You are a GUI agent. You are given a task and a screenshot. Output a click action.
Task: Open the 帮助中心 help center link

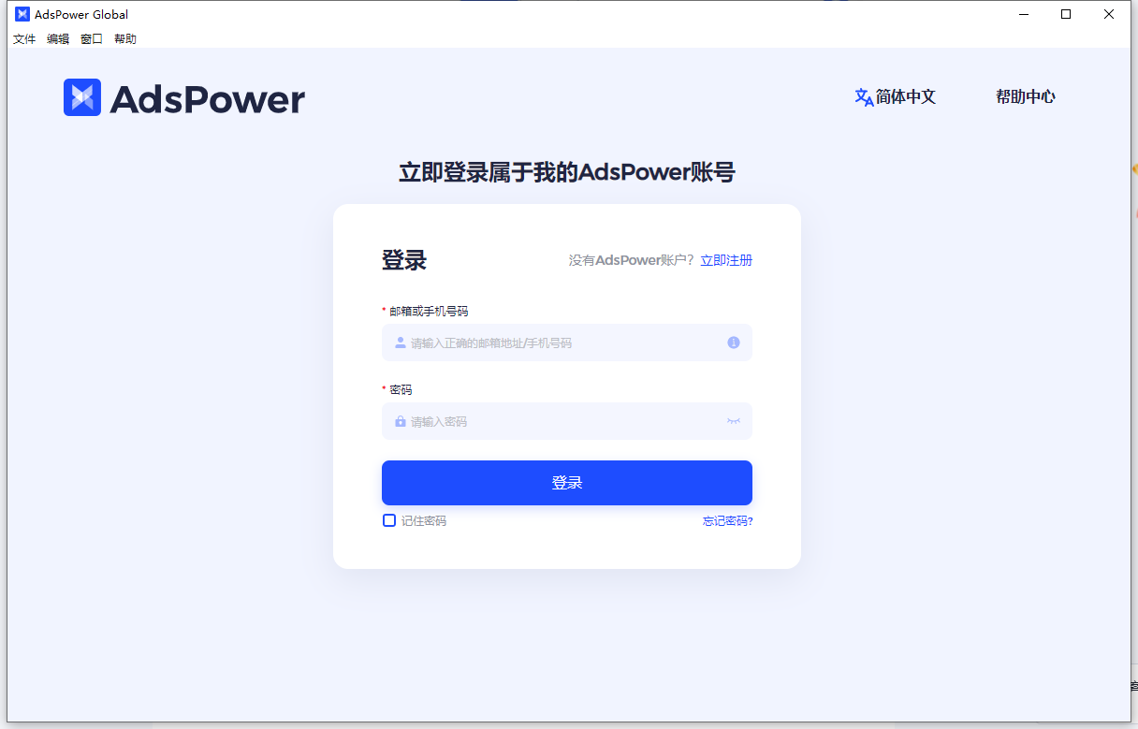pyautogui.click(x=1026, y=97)
